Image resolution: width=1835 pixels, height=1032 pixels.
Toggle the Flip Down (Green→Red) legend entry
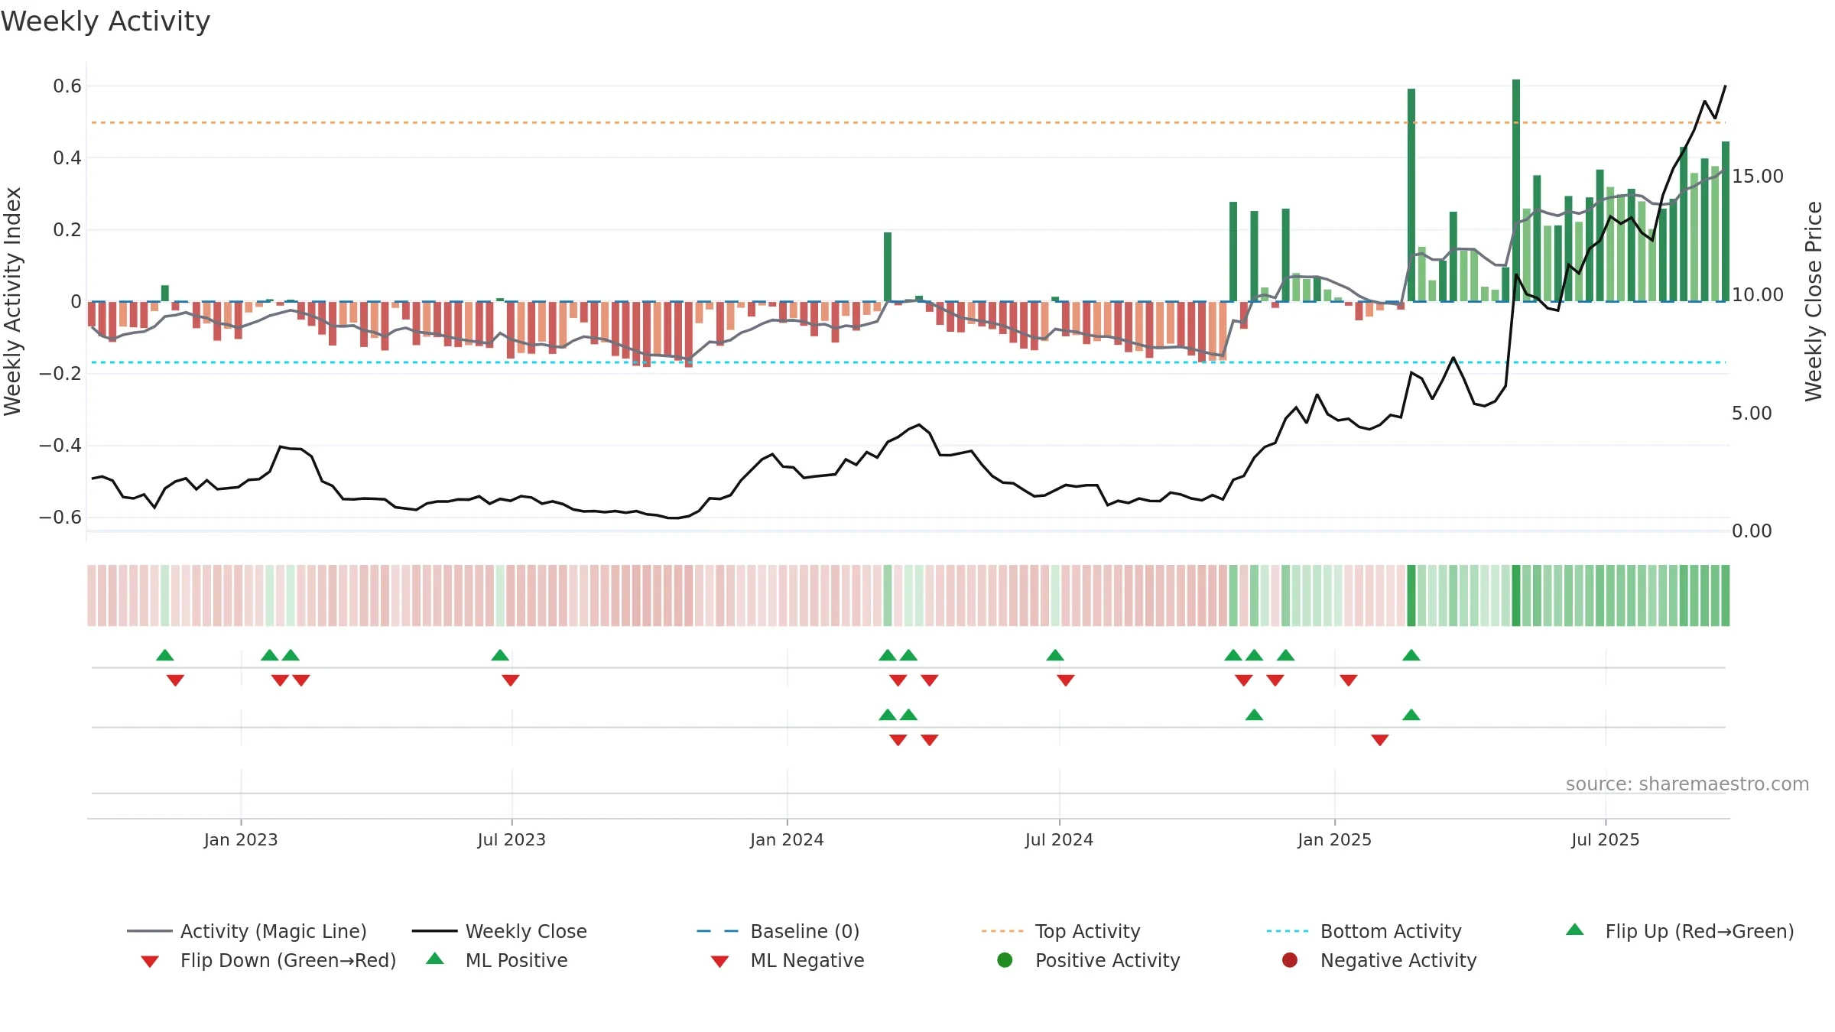coord(268,960)
